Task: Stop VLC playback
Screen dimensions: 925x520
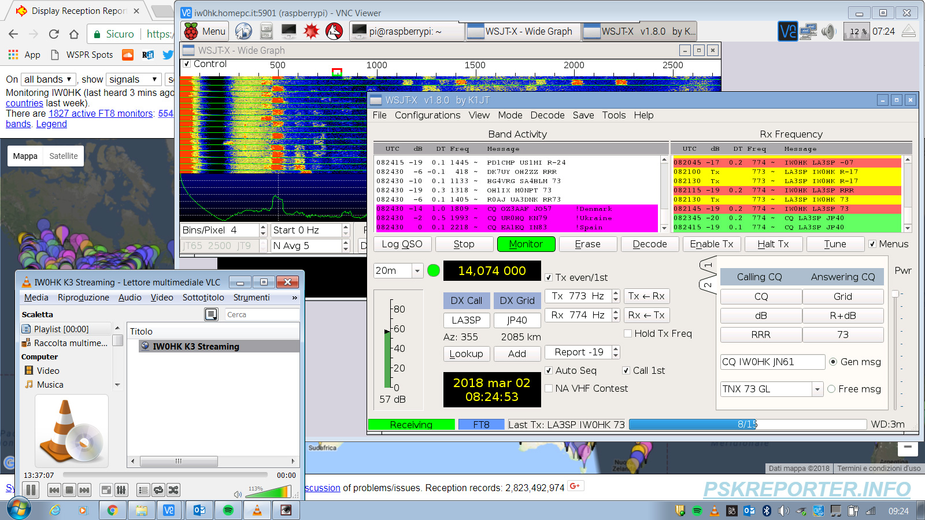Action: click(x=69, y=490)
